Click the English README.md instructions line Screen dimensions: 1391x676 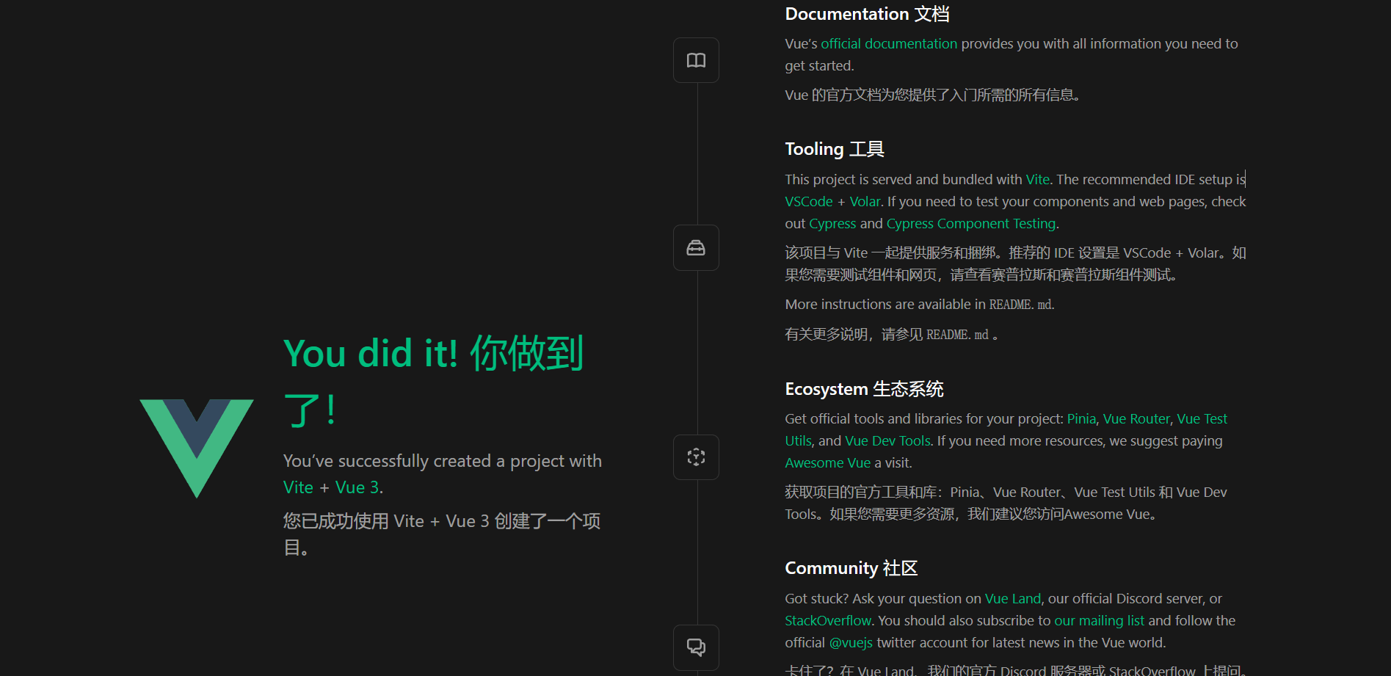pyautogui.click(x=920, y=305)
